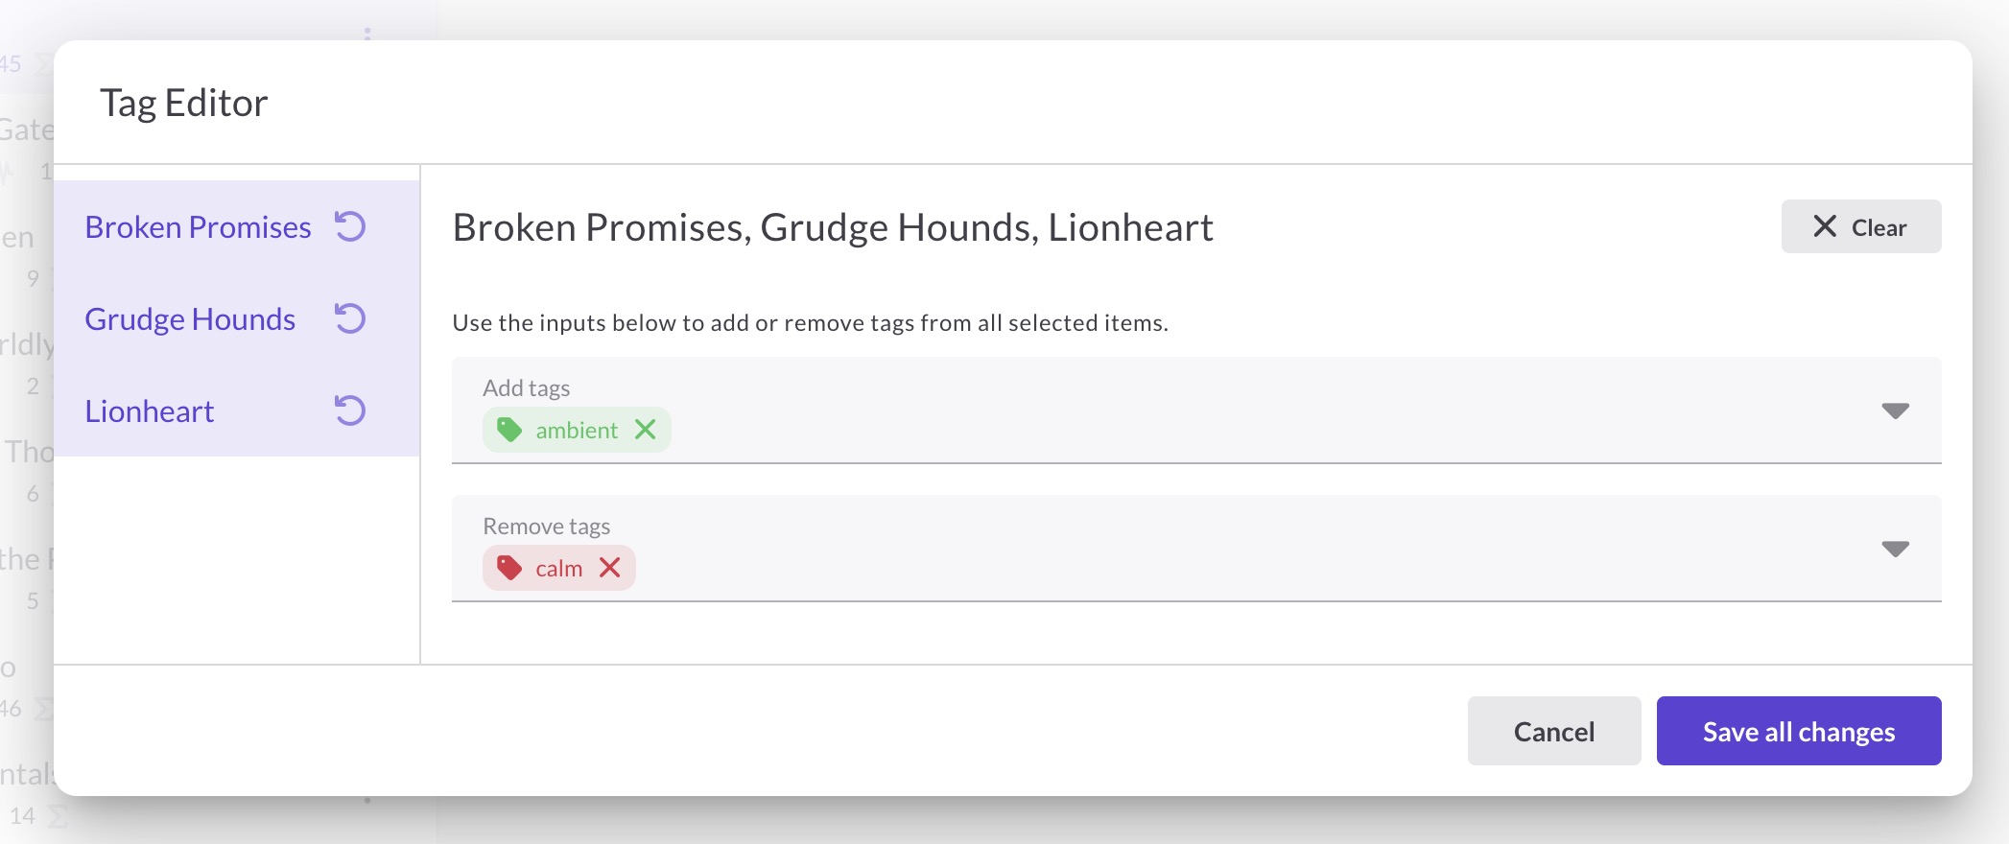The width and height of the screenshot is (2009, 844).
Task: Click the calm tag label text
Action: click(558, 568)
